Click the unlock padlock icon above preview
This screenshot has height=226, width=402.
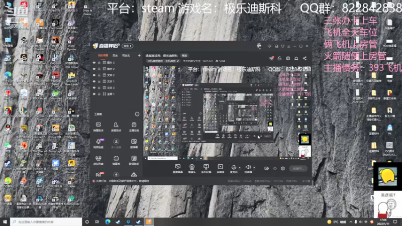tap(279, 58)
